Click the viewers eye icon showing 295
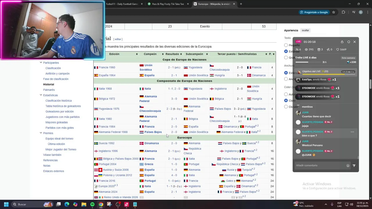The image size is (372, 209). (x=306, y=50)
